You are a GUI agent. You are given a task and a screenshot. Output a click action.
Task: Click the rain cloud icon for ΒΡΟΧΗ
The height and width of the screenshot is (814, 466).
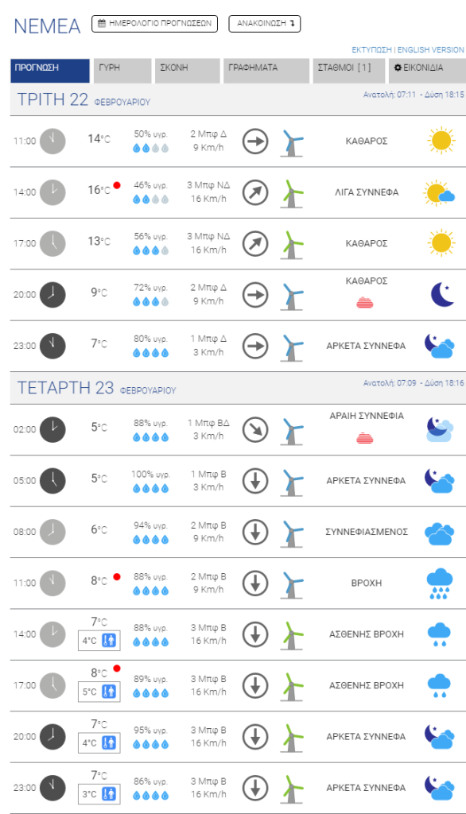[440, 583]
